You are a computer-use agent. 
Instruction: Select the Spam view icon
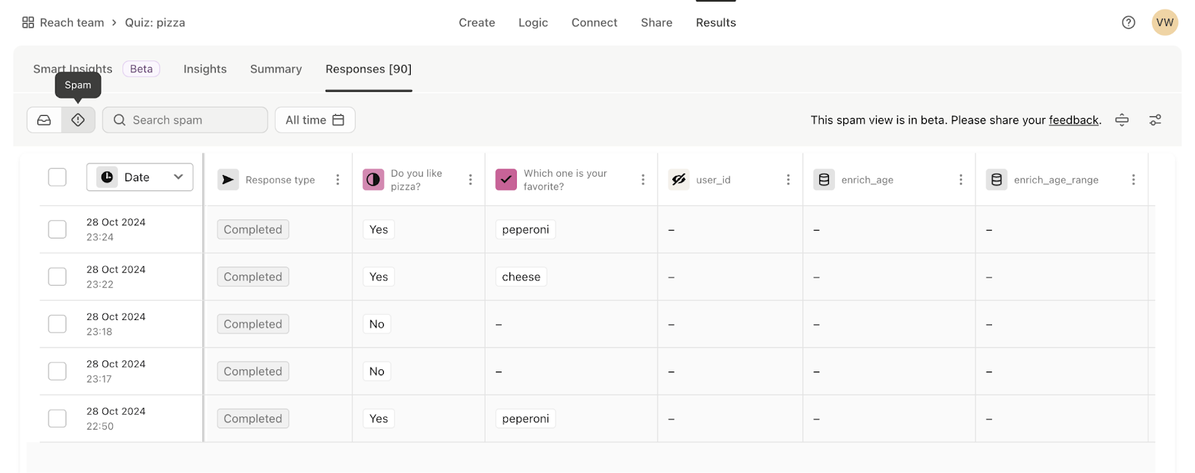click(78, 120)
